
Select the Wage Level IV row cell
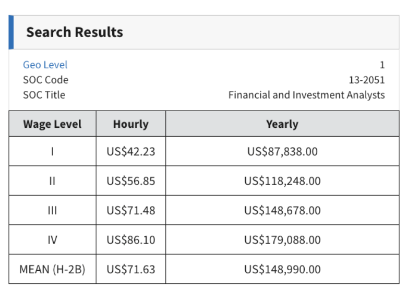point(52,240)
